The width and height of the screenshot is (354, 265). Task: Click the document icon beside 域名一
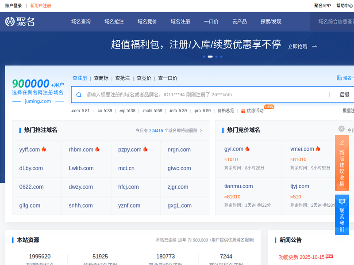tap(339, 78)
